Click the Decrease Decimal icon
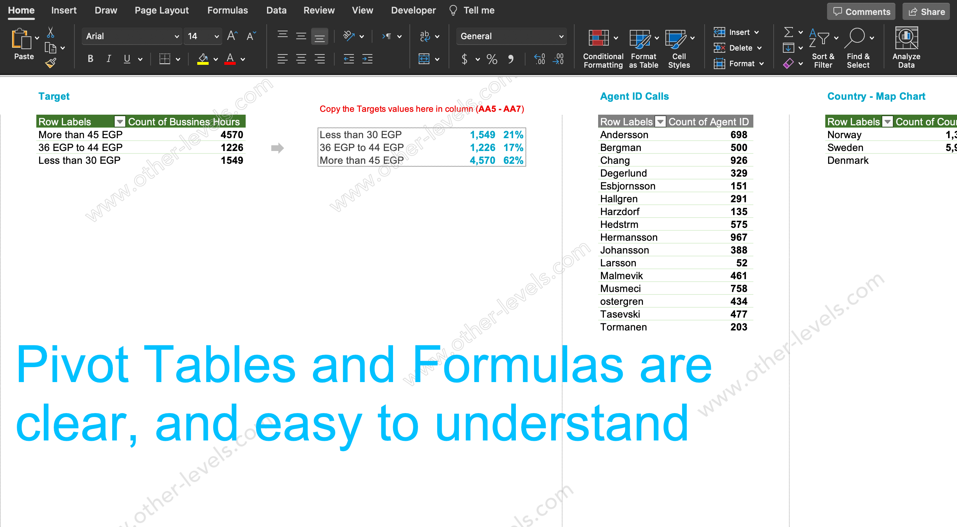The image size is (957, 527). coord(558,59)
